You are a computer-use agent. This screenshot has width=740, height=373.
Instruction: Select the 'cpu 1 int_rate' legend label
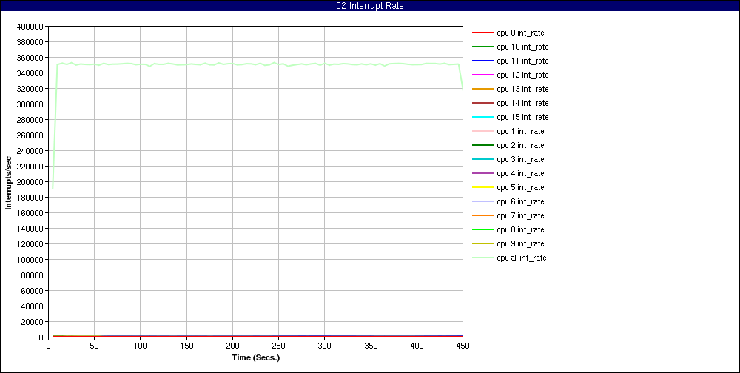(x=520, y=131)
